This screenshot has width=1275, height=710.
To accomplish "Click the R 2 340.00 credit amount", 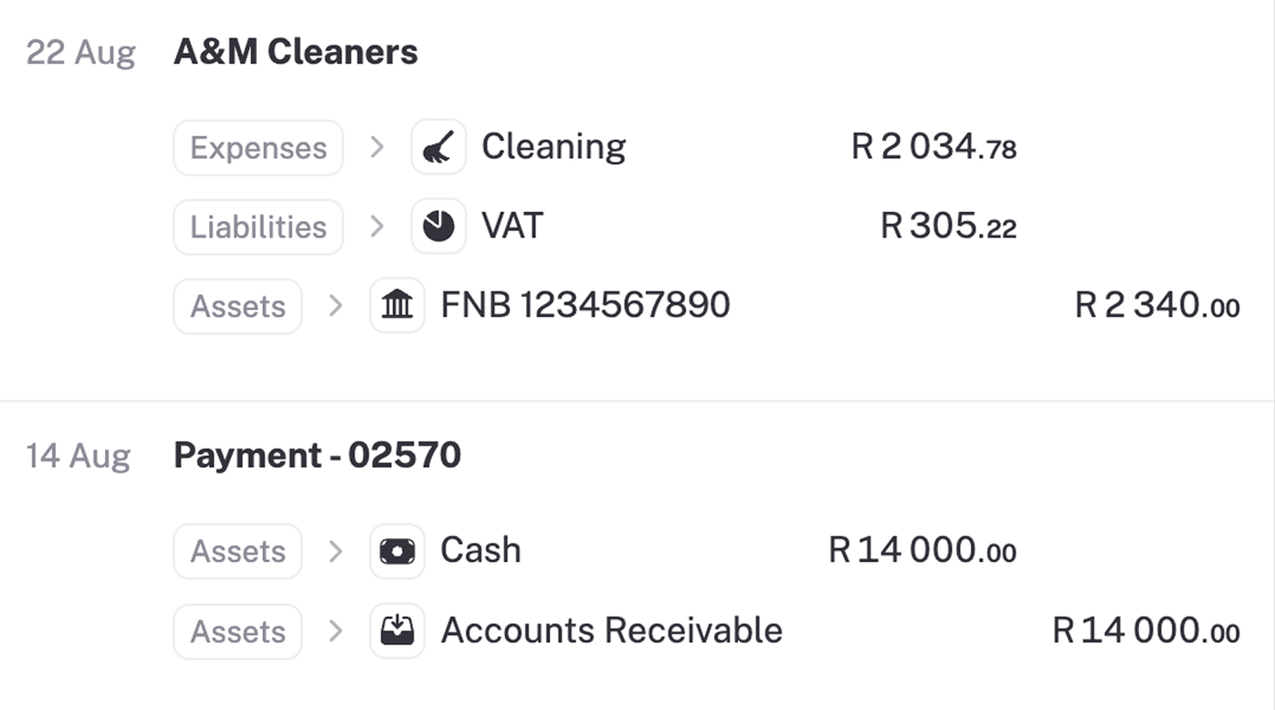I will (x=1156, y=305).
